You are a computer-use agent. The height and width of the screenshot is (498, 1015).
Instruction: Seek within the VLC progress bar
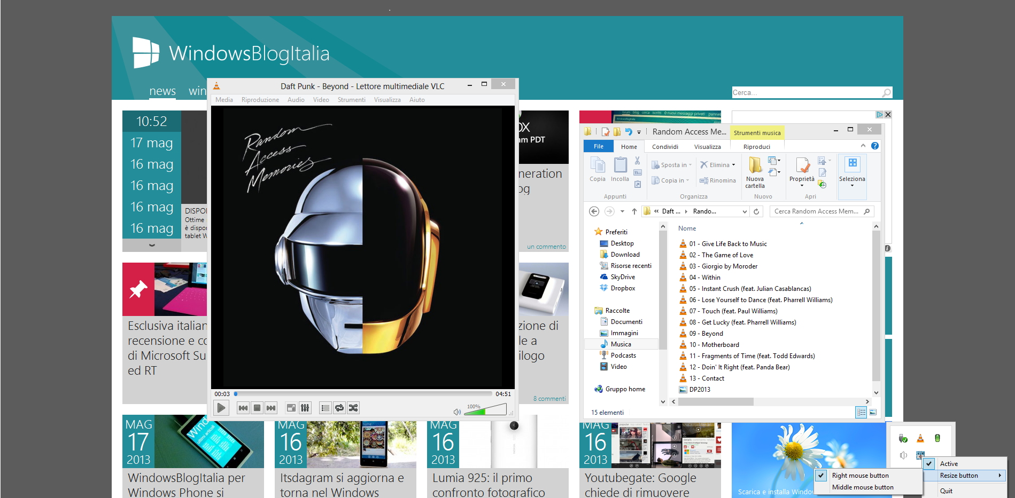(363, 394)
